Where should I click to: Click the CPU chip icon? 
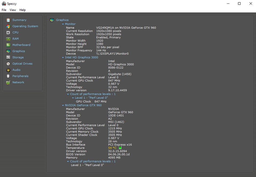(8, 33)
